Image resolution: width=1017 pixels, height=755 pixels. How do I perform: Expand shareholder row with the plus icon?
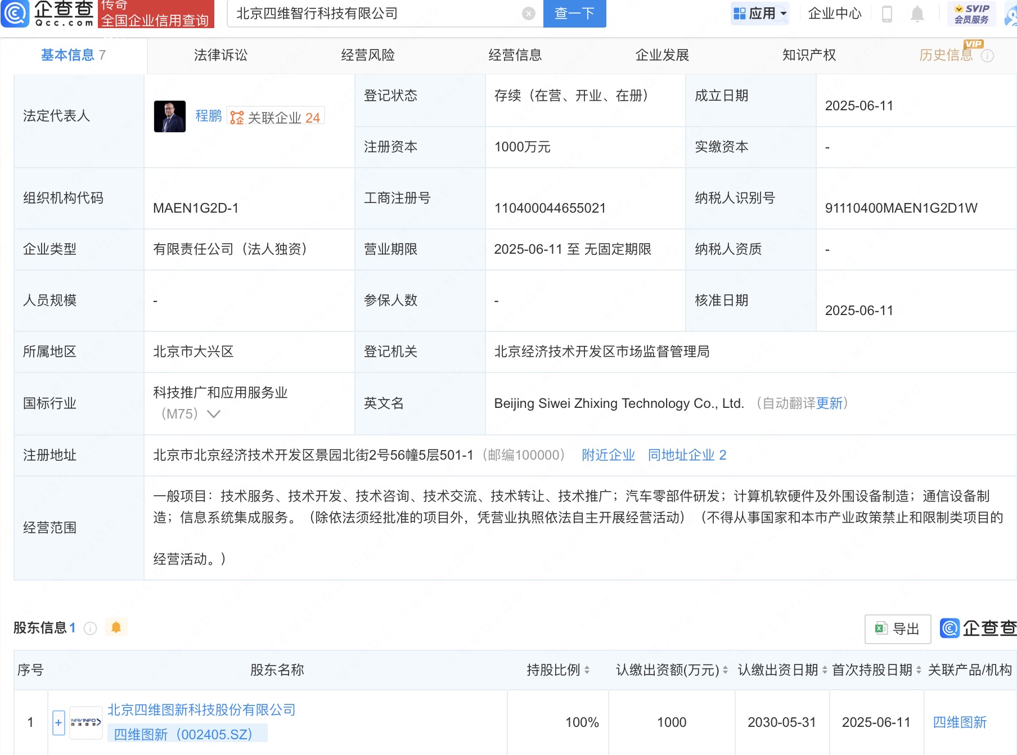[58, 723]
